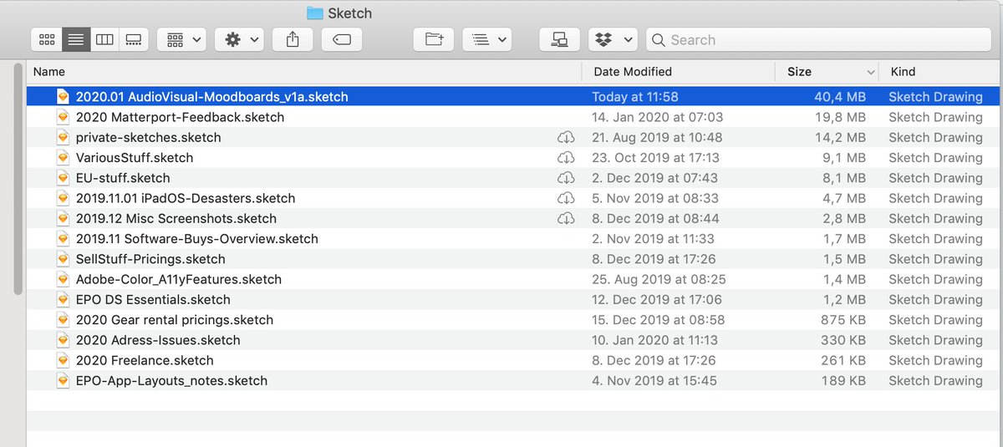This screenshot has width=1003, height=447.
Task: Click Sketch file icon of Gear rental pricings
Action: point(63,319)
